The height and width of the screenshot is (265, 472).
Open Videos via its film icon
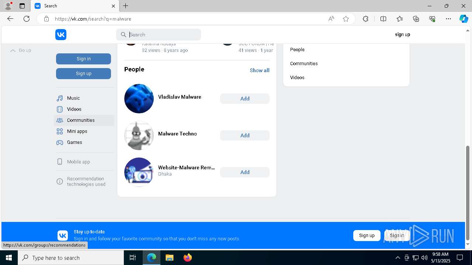(x=60, y=109)
